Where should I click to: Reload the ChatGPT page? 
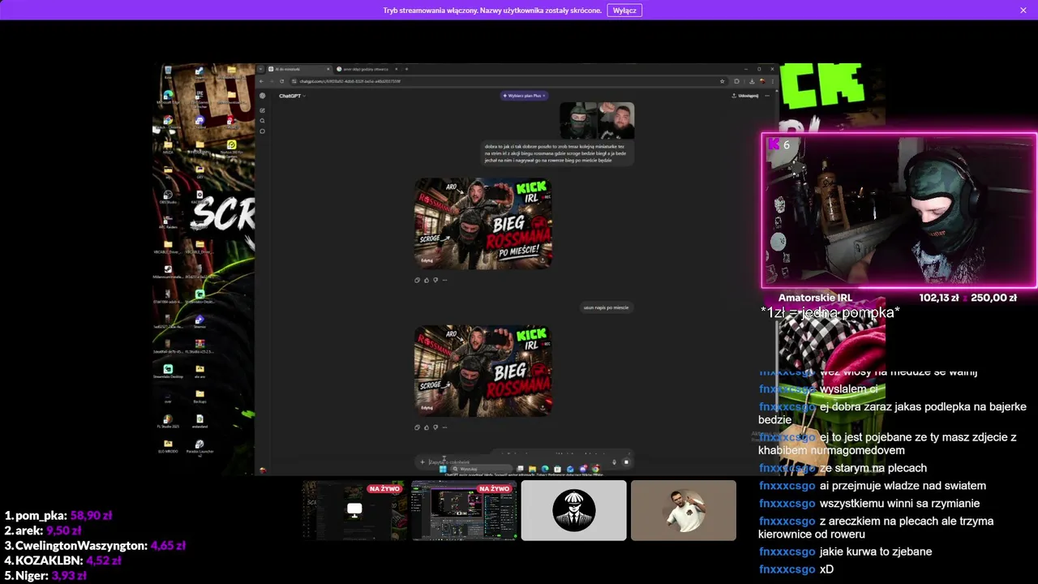(x=281, y=81)
